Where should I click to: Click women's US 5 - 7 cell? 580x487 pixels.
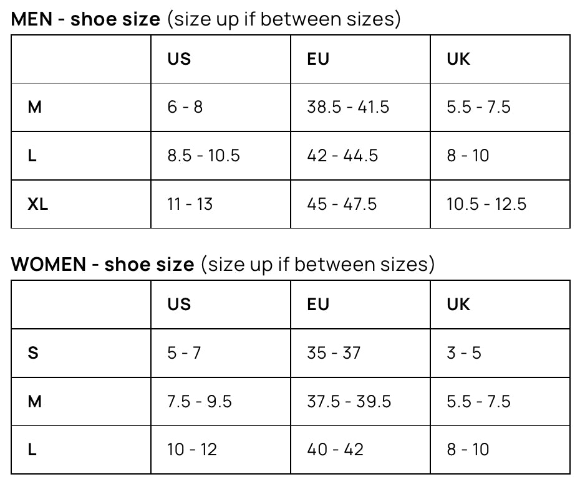pos(184,353)
